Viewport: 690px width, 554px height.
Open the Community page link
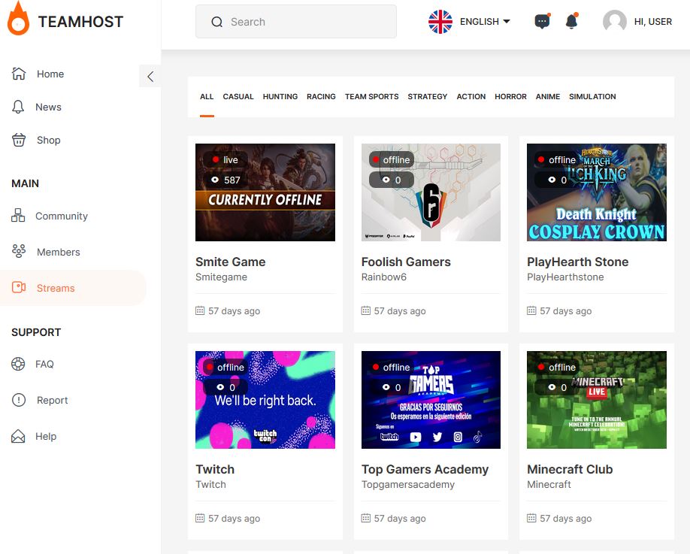[x=62, y=216]
